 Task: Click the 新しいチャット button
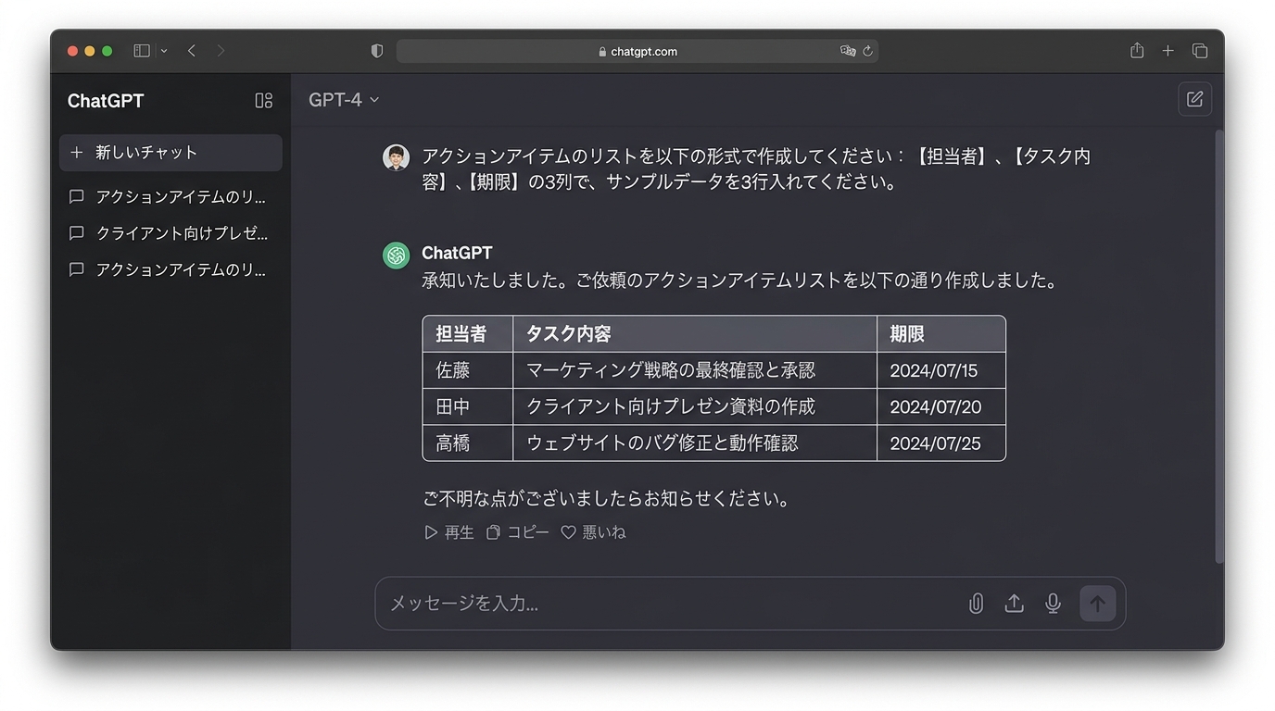pyautogui.click(x=170, y=153)
